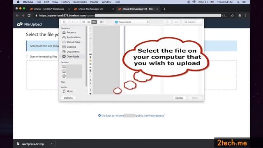Open the Window menu

pyautogui.click(x=106, y=2)
